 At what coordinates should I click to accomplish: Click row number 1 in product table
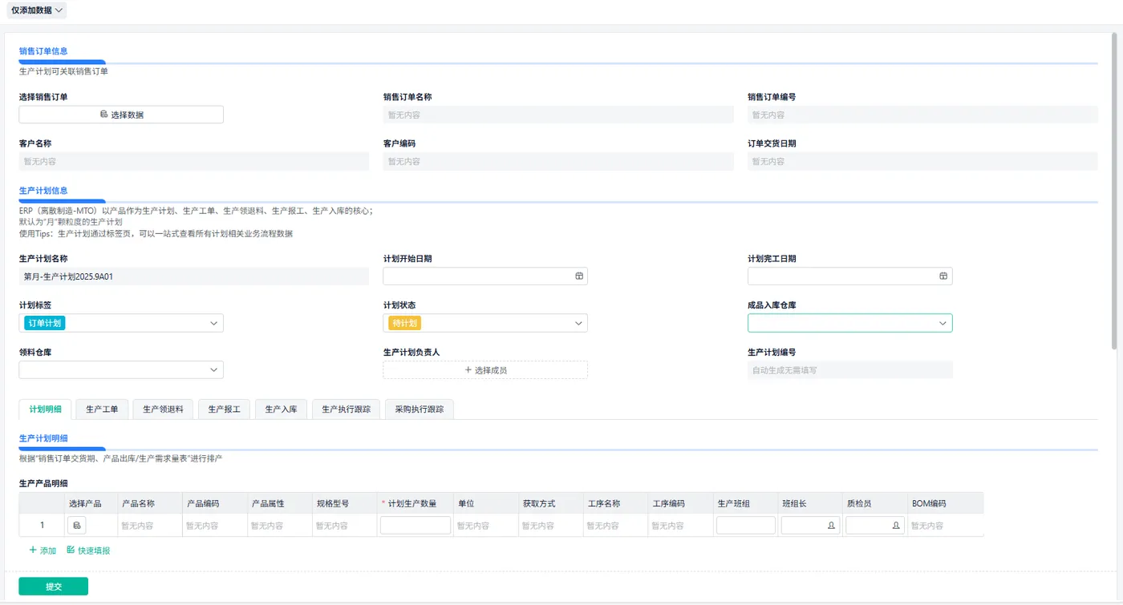tap(43, 526)
